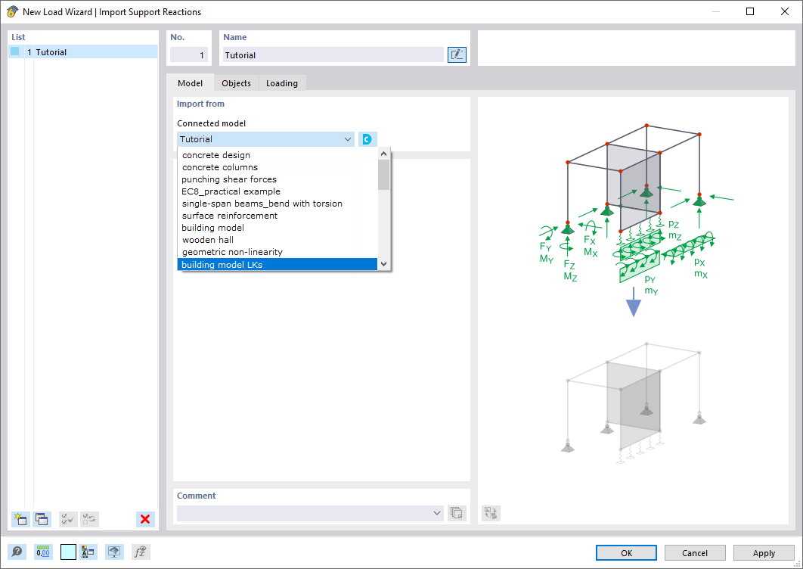Choose 'punching shear forces' option
Image resolution: width=803 pixels, height=569 pixels.
(x=277, y=179)
